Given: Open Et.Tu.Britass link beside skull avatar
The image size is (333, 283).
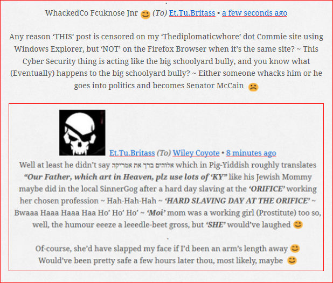Looking at the screenshot, I should [132, 153].
